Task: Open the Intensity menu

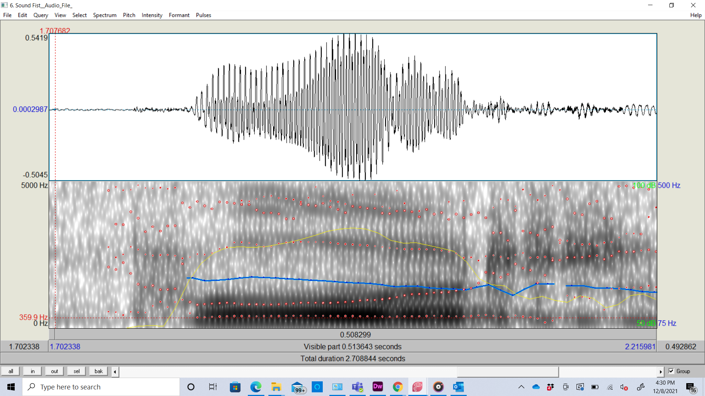Action: coord(152,15)
